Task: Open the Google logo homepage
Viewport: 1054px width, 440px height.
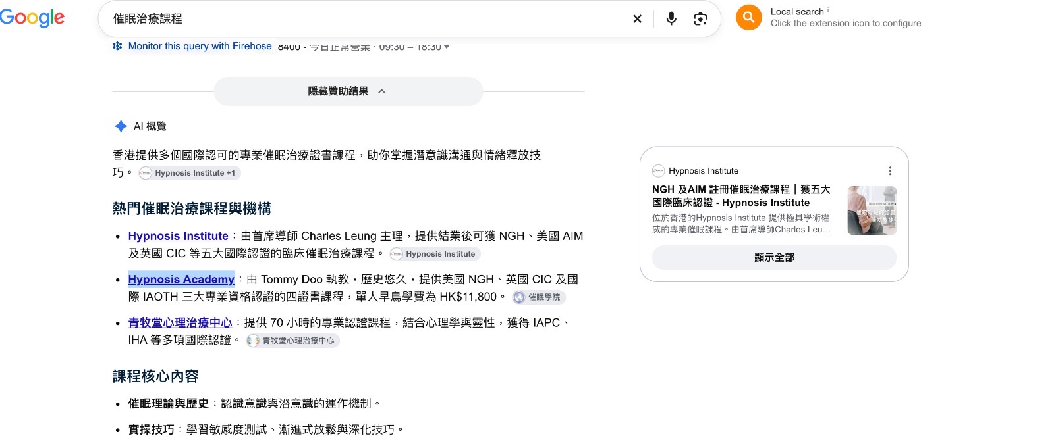Action: coord(32,18)
